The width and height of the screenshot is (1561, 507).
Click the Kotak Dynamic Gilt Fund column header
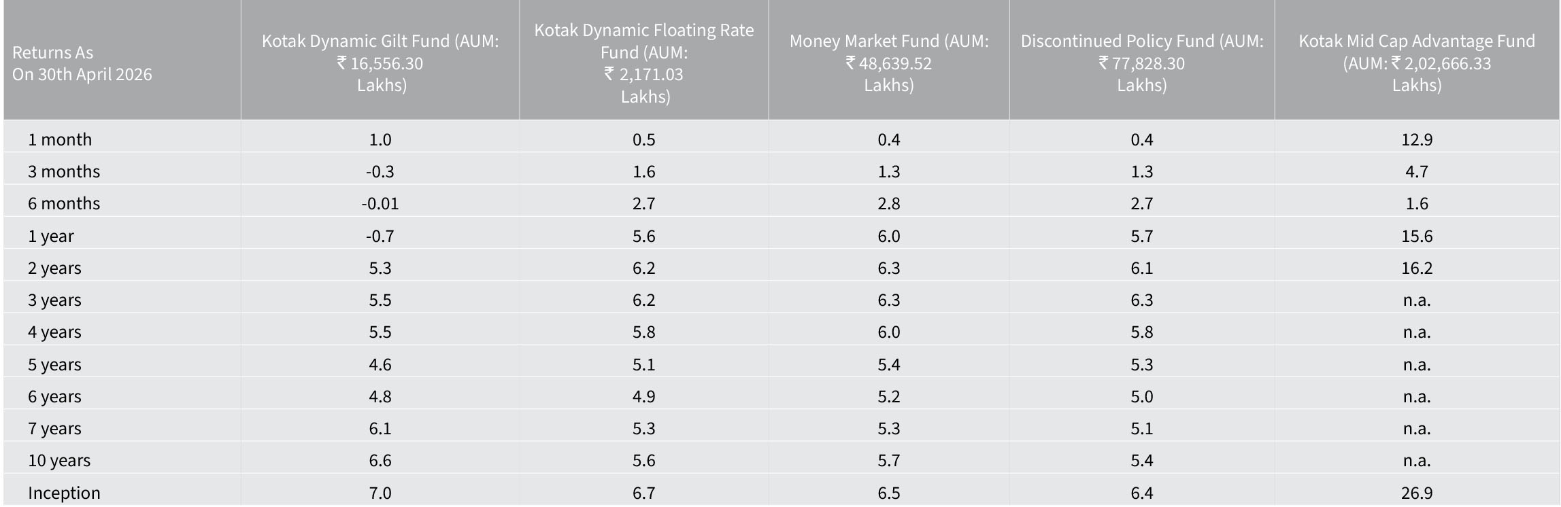pyautogui.click(x=380, y=63)
